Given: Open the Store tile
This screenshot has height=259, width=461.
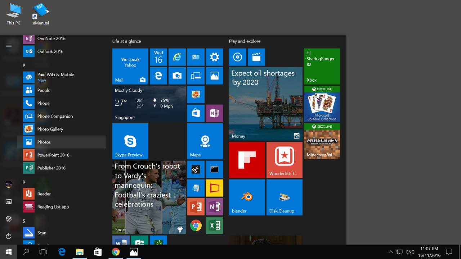Looking at the screenshot, I should coord(196,113).
